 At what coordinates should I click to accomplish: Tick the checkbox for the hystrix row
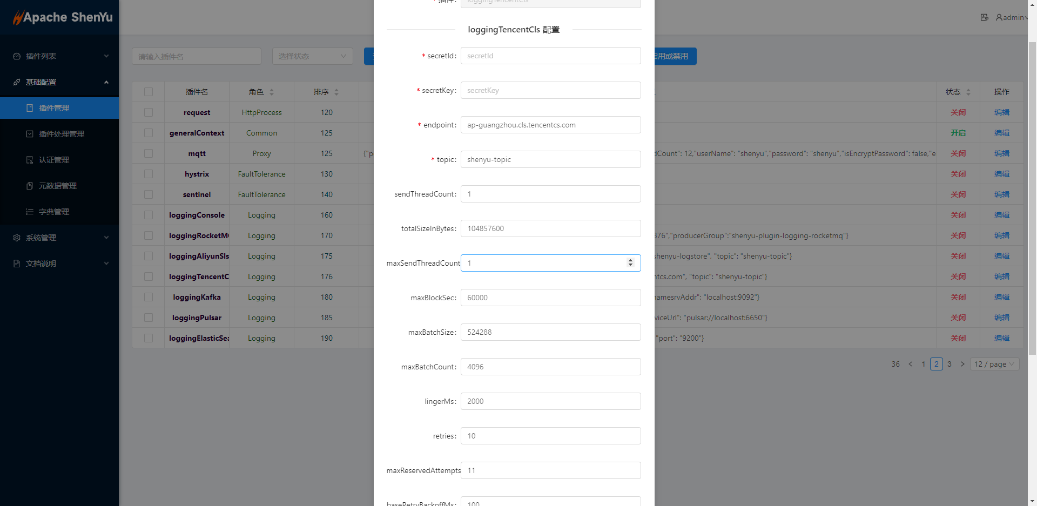pos(149,174)
